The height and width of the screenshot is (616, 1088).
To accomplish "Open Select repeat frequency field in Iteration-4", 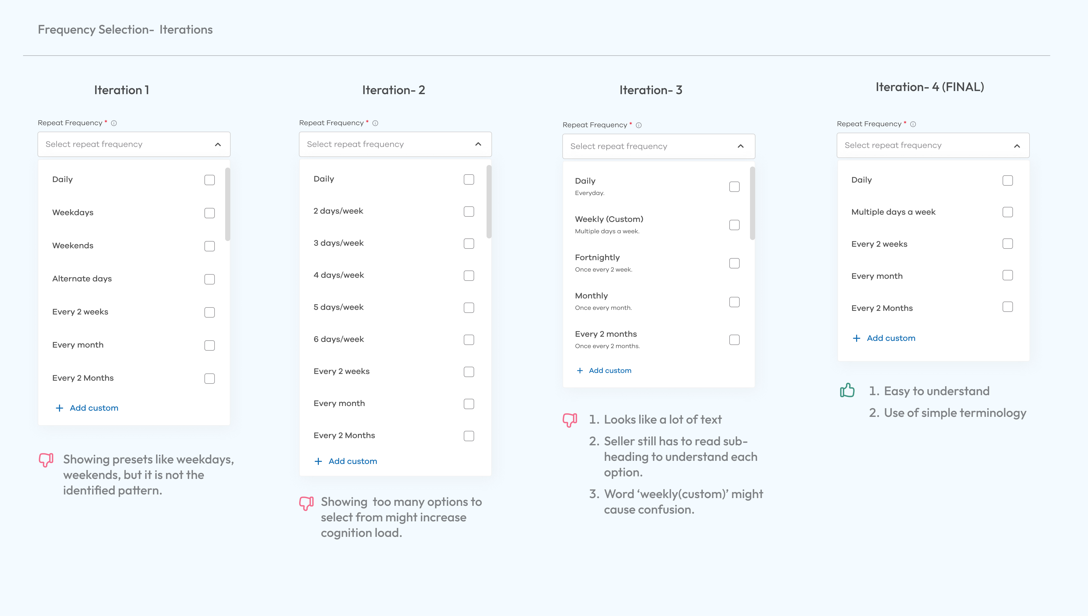I will (x=933, y=146).
